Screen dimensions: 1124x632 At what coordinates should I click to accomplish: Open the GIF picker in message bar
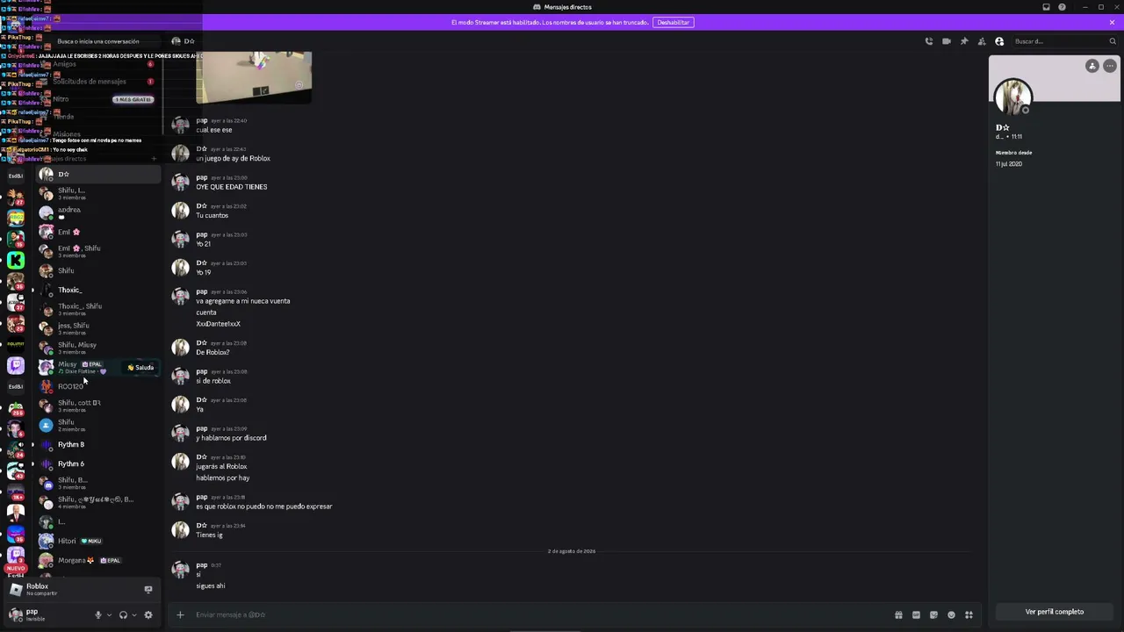tap(916, 614)
